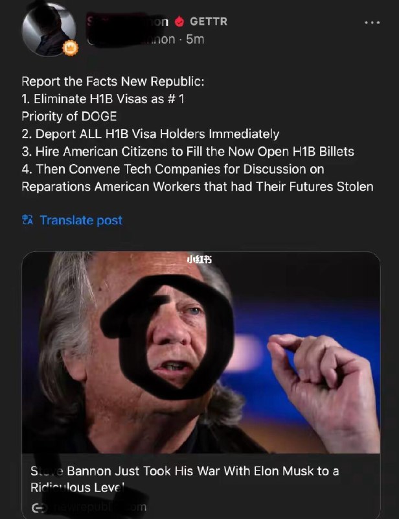
Task: Click the 小红书 watermark on the image
Action: click(199, 259)
